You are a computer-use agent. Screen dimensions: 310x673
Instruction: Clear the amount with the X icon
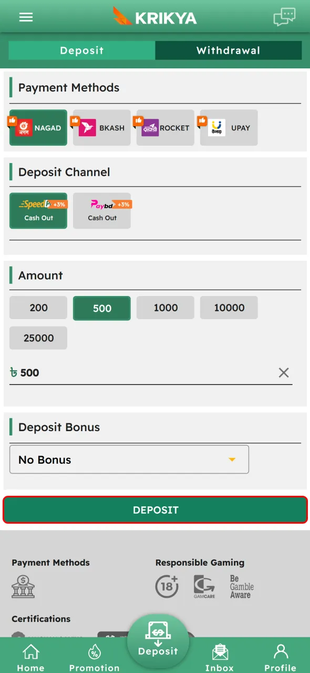point(284,373)
